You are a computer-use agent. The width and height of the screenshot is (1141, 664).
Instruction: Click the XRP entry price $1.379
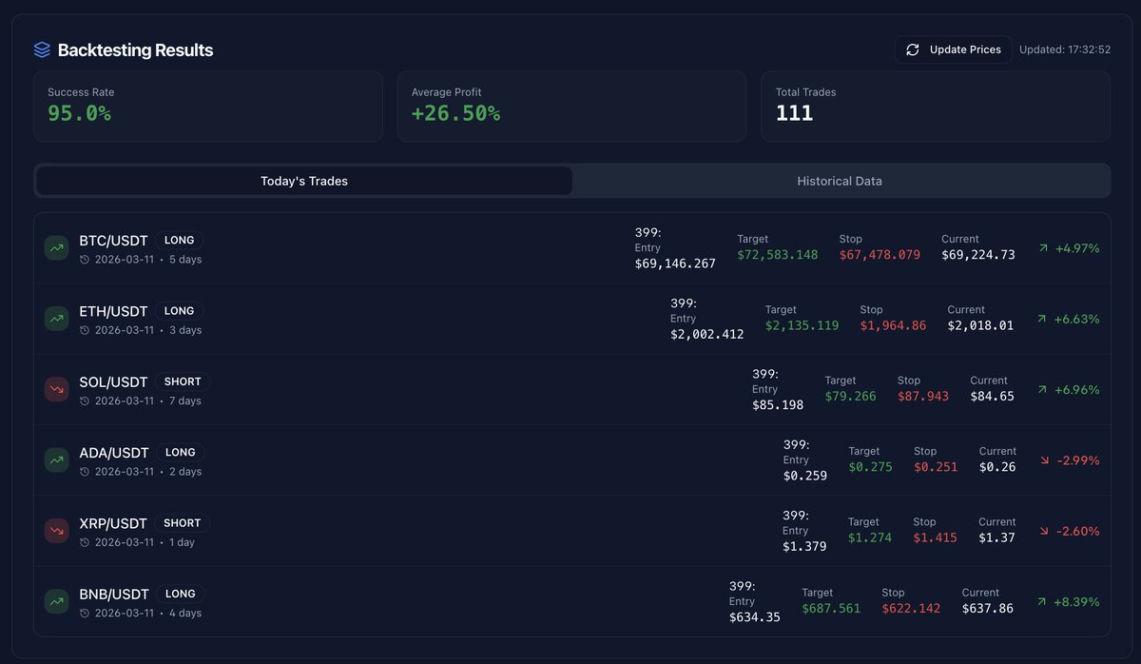coord(804,546)
